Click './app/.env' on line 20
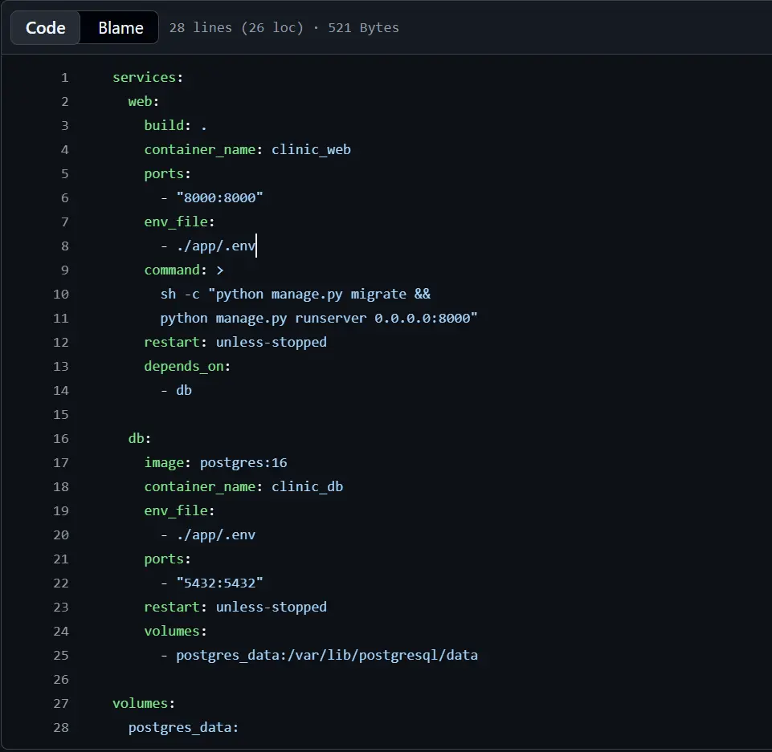This screenshot has height=752, width=772. 215,535
